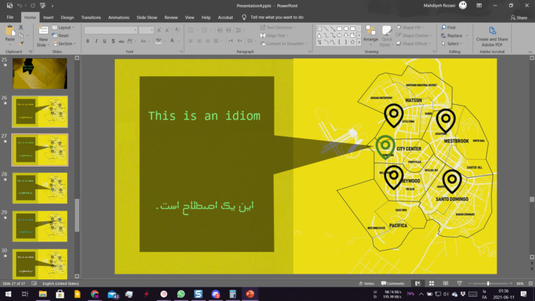Click the Cut scissors icon
Screen dimensions: 535x301
click(21, 27)
